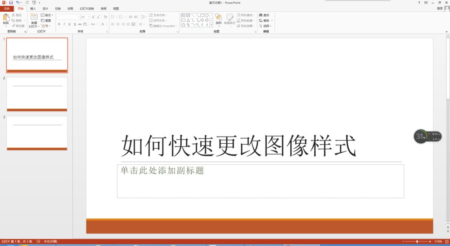Click the Undo arrow icon
Image resolution: width=450 pixels, height=246 pixels.
pyautogui.click(x=18, y=3)
